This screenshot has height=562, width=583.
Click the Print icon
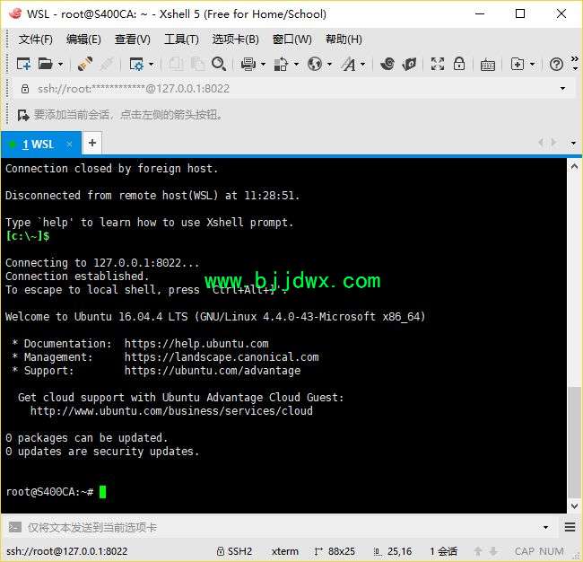[x=248, y=64]
